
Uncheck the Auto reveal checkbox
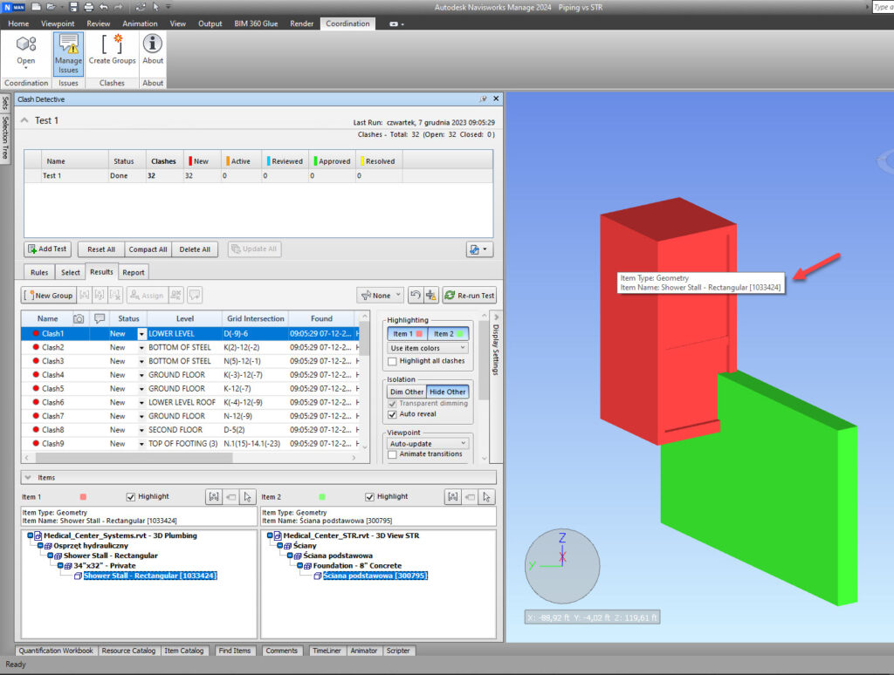(393, 414)
